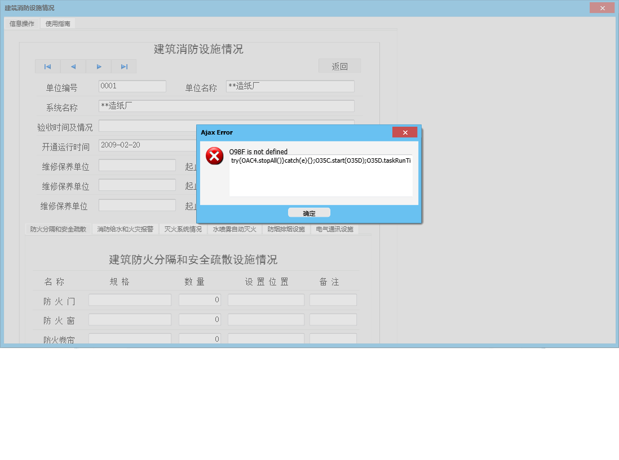Click the 返回 button to go back

[x=340, y=65]
